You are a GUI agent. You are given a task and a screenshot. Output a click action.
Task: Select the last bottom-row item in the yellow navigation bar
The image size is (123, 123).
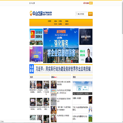click(x=67, y=24)
